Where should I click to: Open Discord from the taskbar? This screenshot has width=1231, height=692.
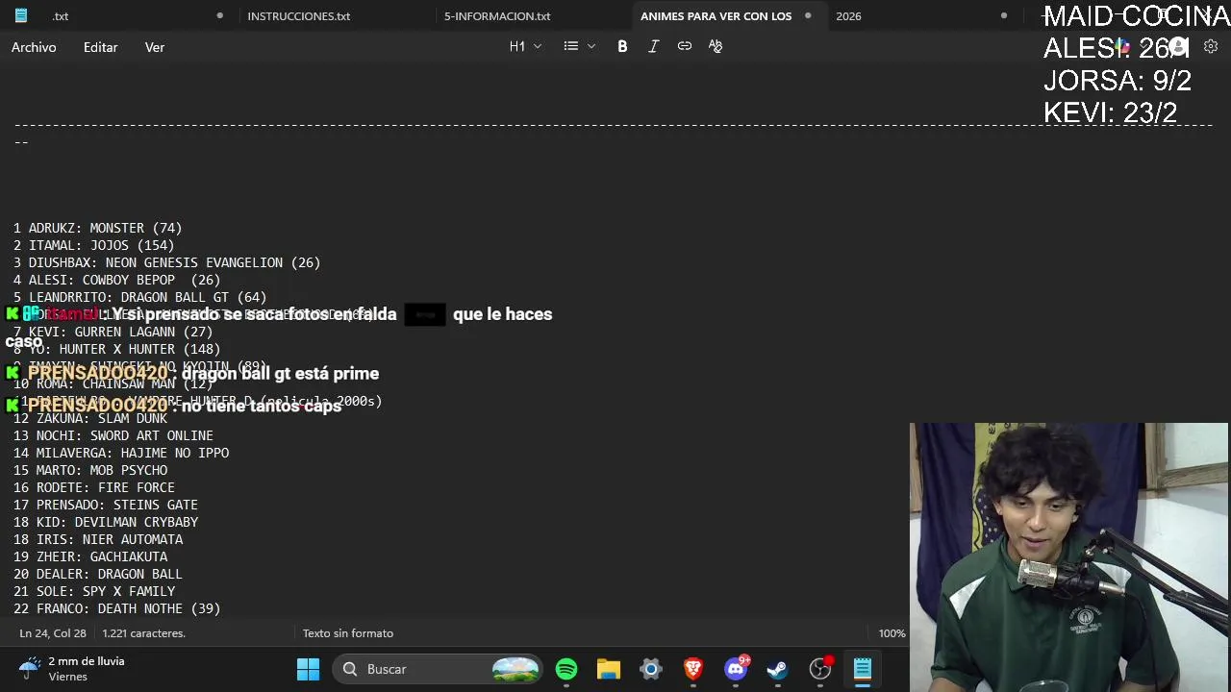coord(737,669)
